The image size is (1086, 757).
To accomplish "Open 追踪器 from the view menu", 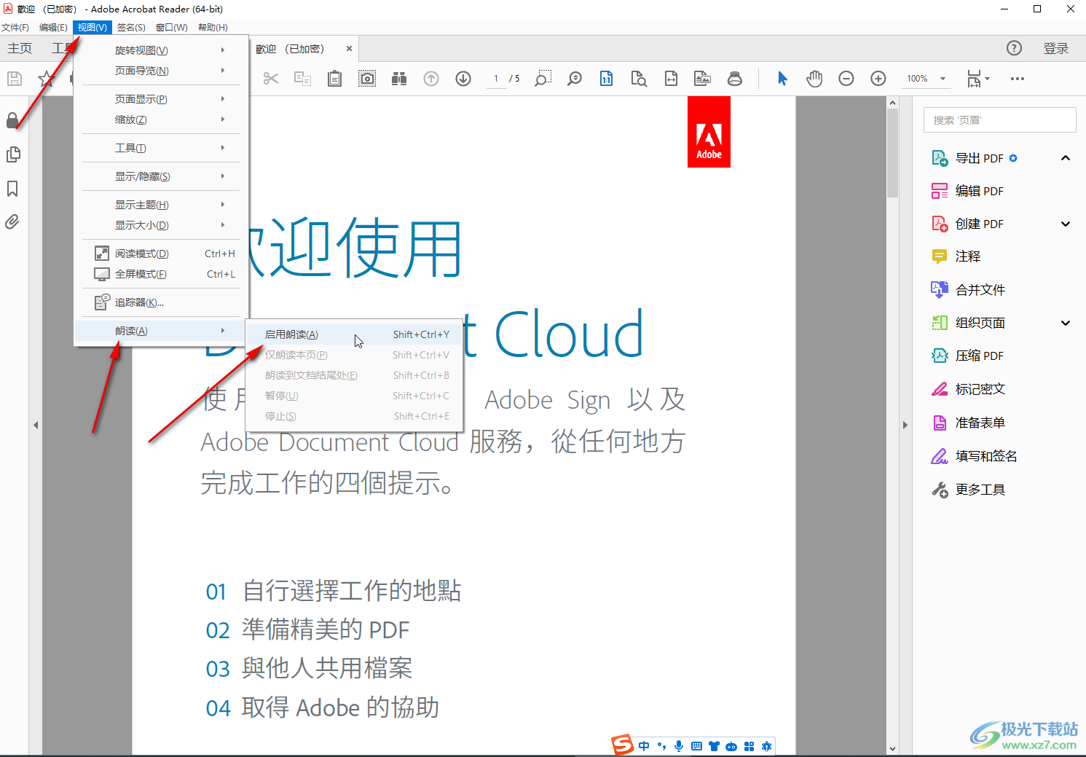I will click(161, 302).
